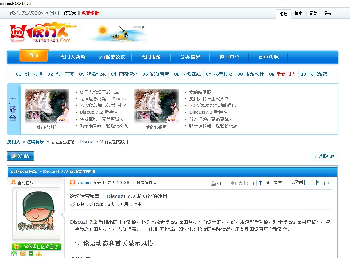Click the 前天 23:38 post time text

[118, 183]
